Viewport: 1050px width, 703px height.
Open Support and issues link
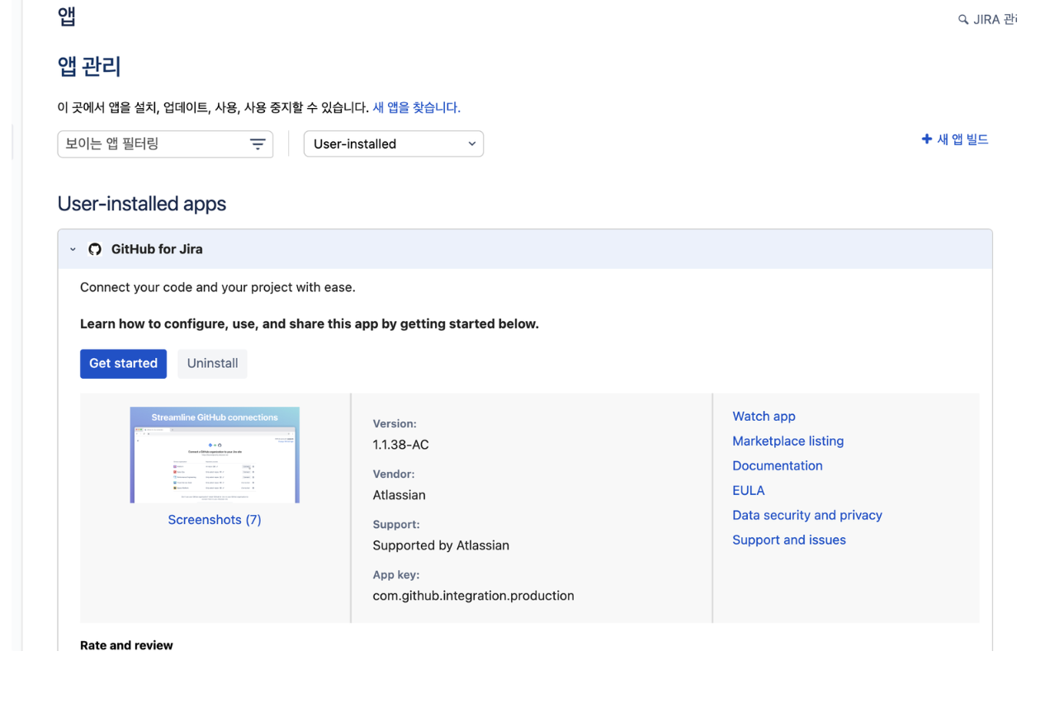788,540
